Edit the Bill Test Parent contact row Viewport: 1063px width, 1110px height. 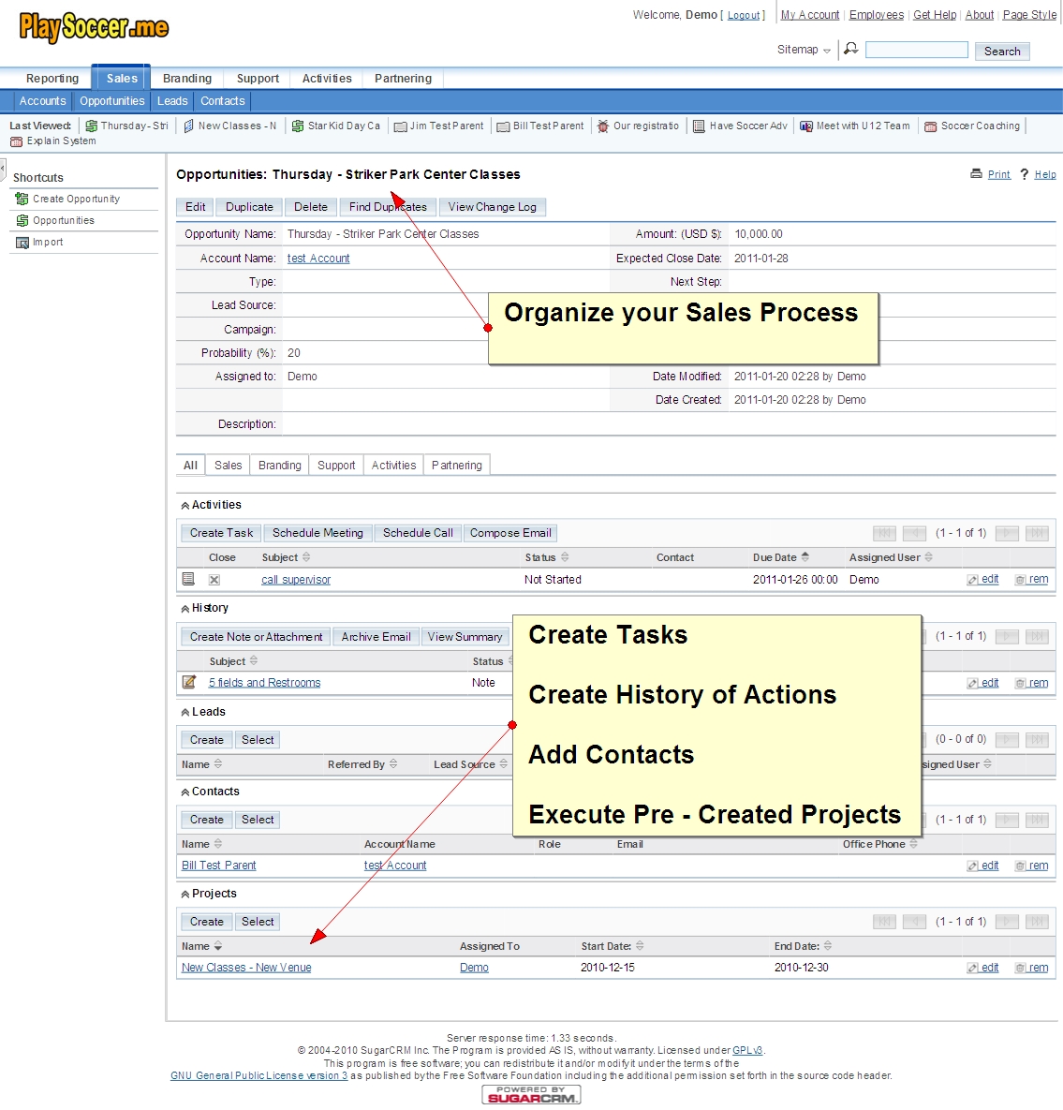(x=983, y=866)
